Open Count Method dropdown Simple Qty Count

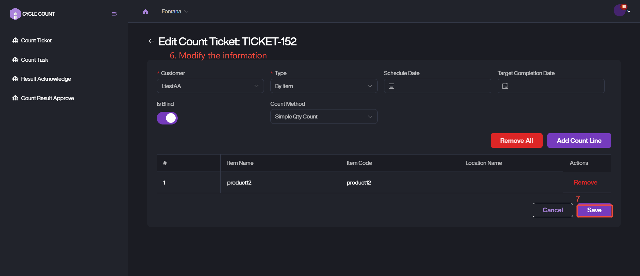[x=324, y=117]
